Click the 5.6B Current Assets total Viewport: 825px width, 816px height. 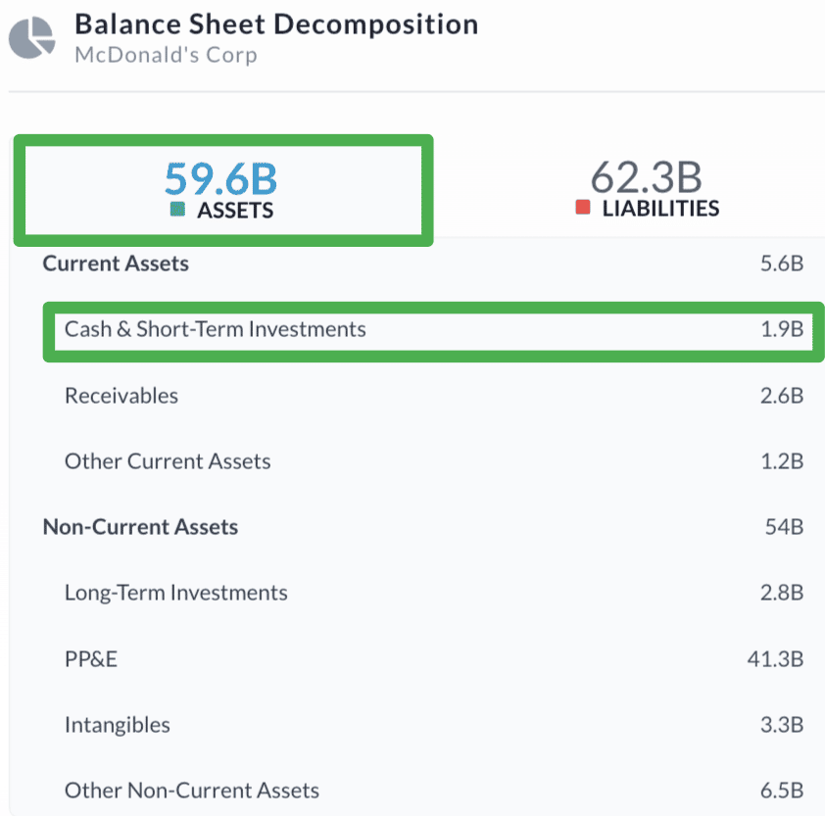(782, 264)
